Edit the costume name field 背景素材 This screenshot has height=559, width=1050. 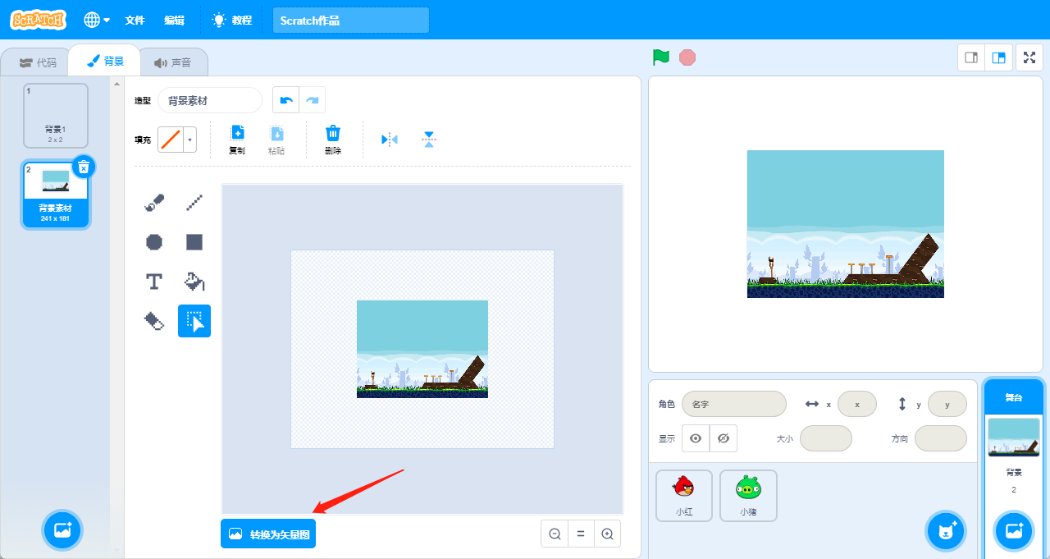pyautogui.click(x=210, y=100)
